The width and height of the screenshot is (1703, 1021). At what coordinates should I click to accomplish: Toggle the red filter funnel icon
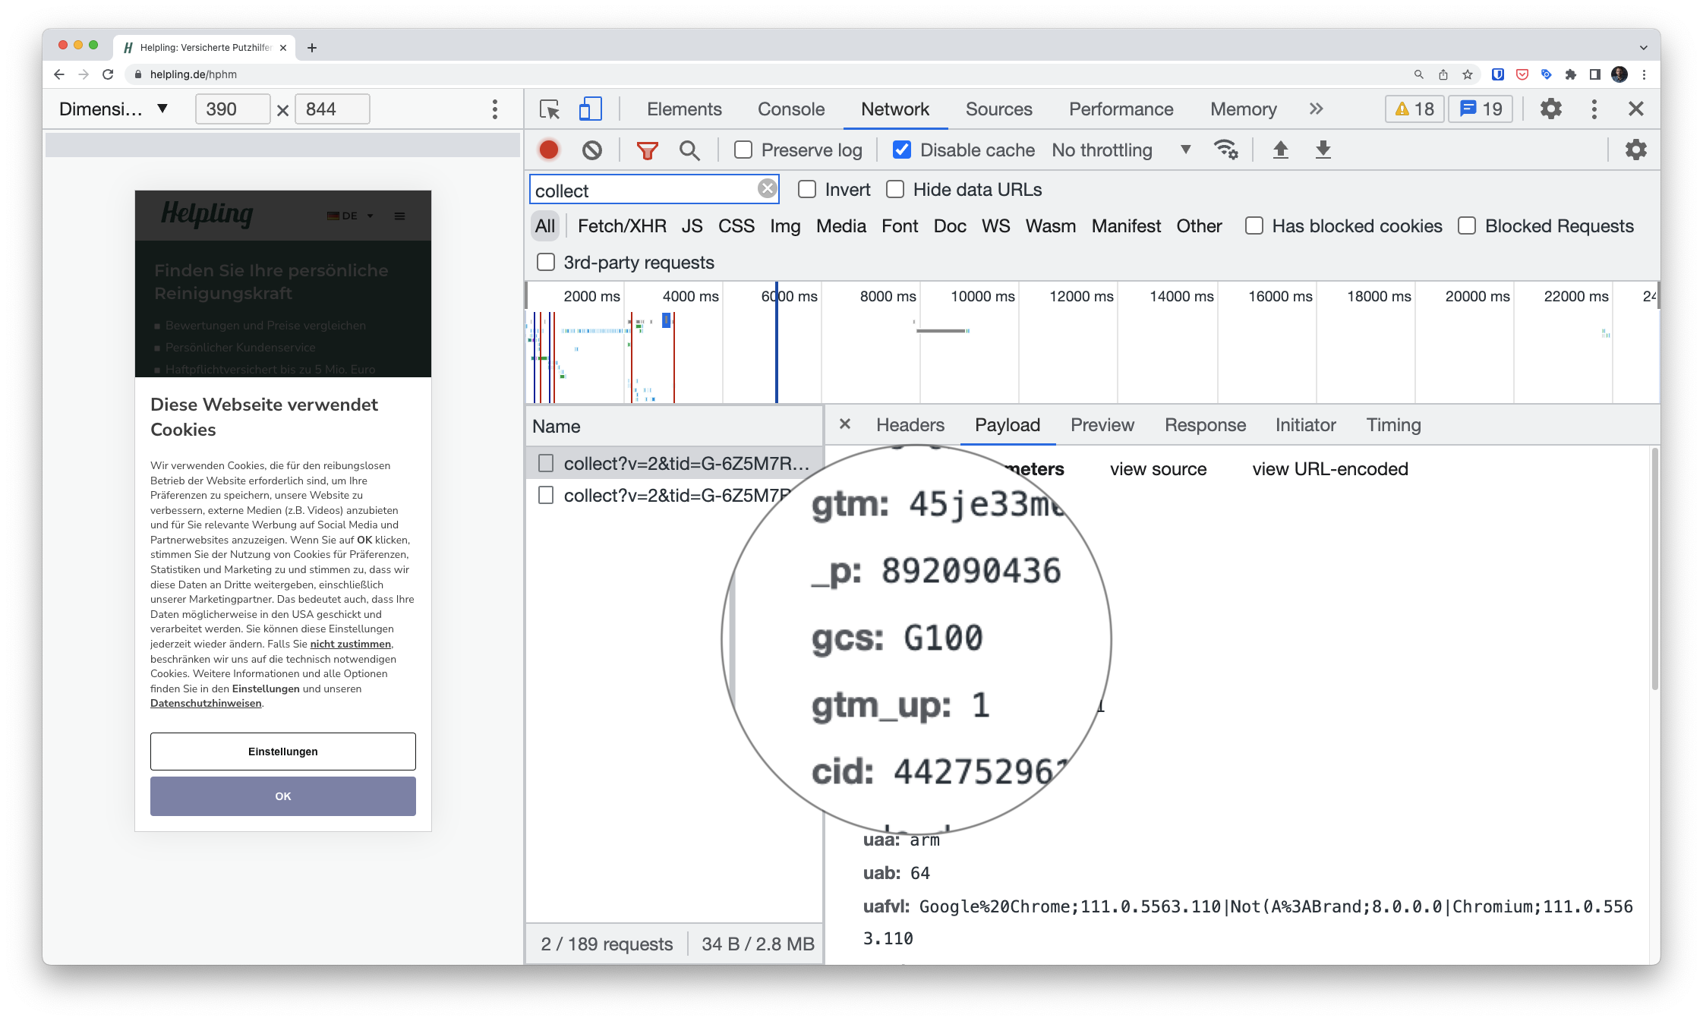[x=647, y=150]
